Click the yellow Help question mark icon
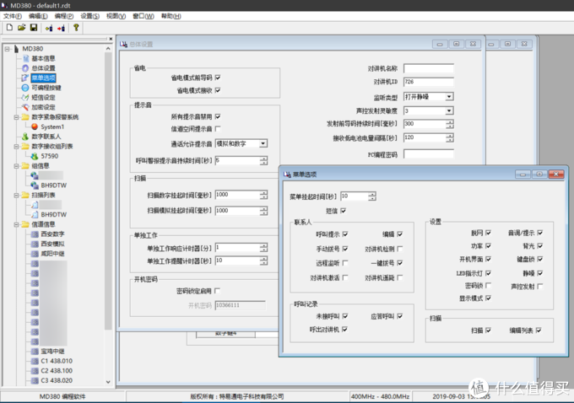The width and height of the screenshot is (574, 403). (x=75, y=27)
